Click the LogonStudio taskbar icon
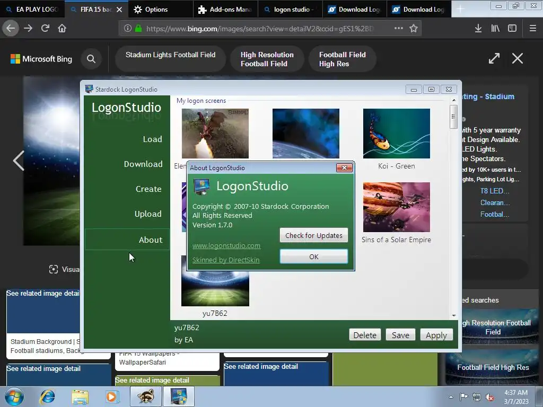Screen dimensions: 543x407 point(179,396)
